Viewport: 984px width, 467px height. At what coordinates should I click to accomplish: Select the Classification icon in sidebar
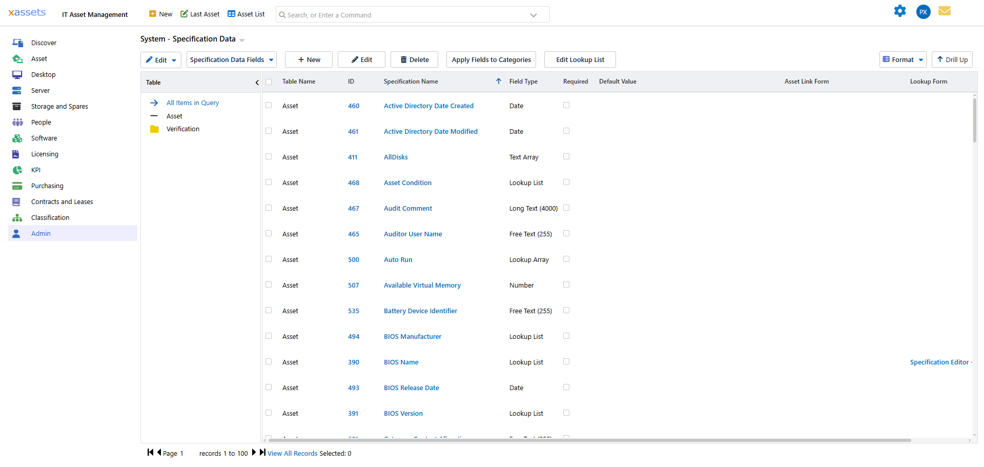(x=17, y=217)
